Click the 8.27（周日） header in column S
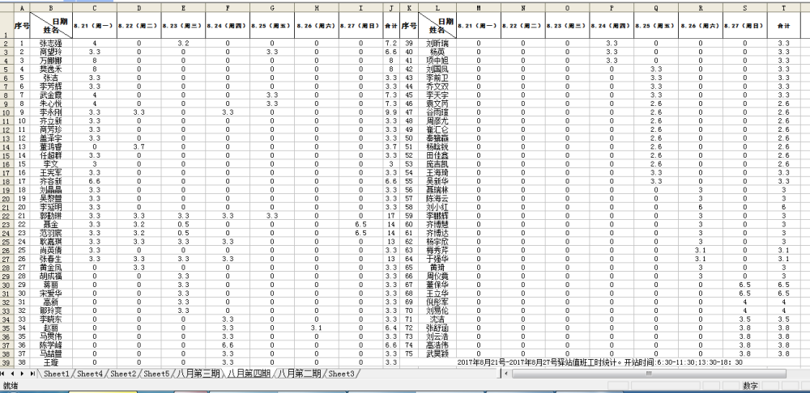The width and height of the screenshot is (810, 393). (745, 25)
